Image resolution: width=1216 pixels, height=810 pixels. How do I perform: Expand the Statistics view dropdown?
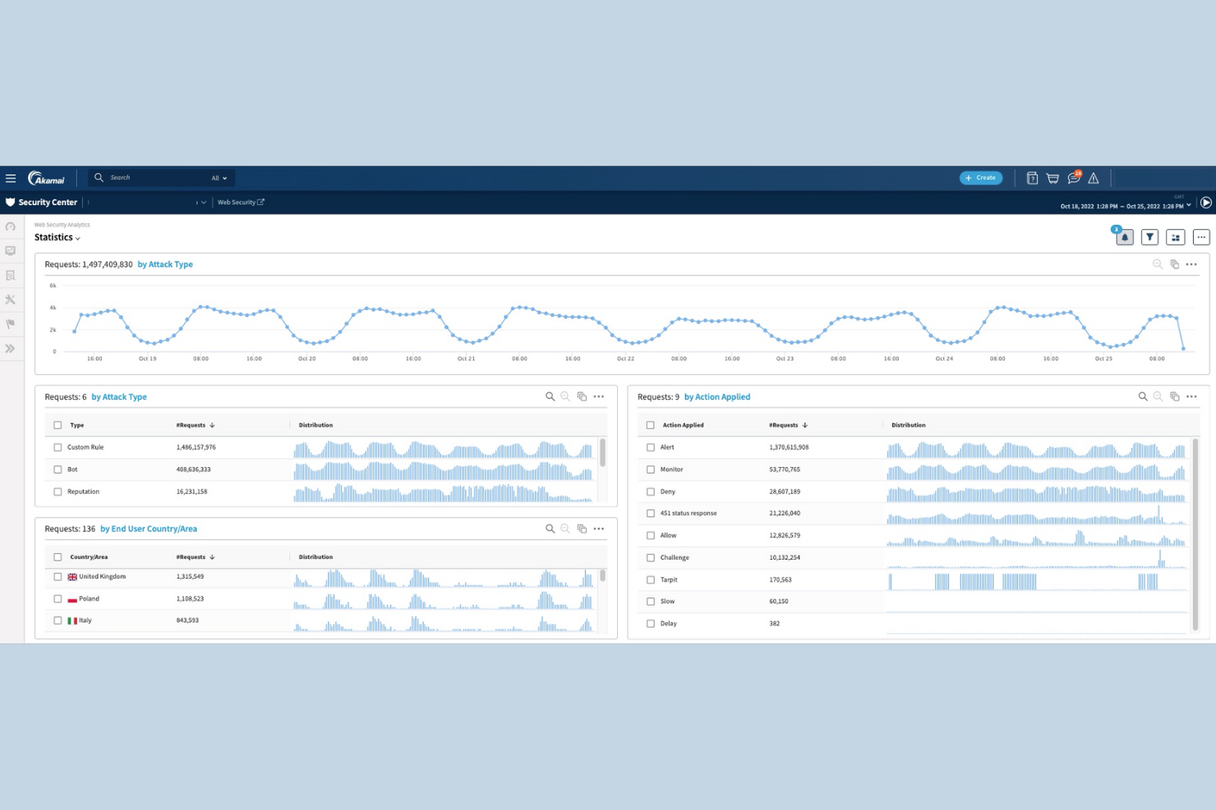tap(77, 238)
